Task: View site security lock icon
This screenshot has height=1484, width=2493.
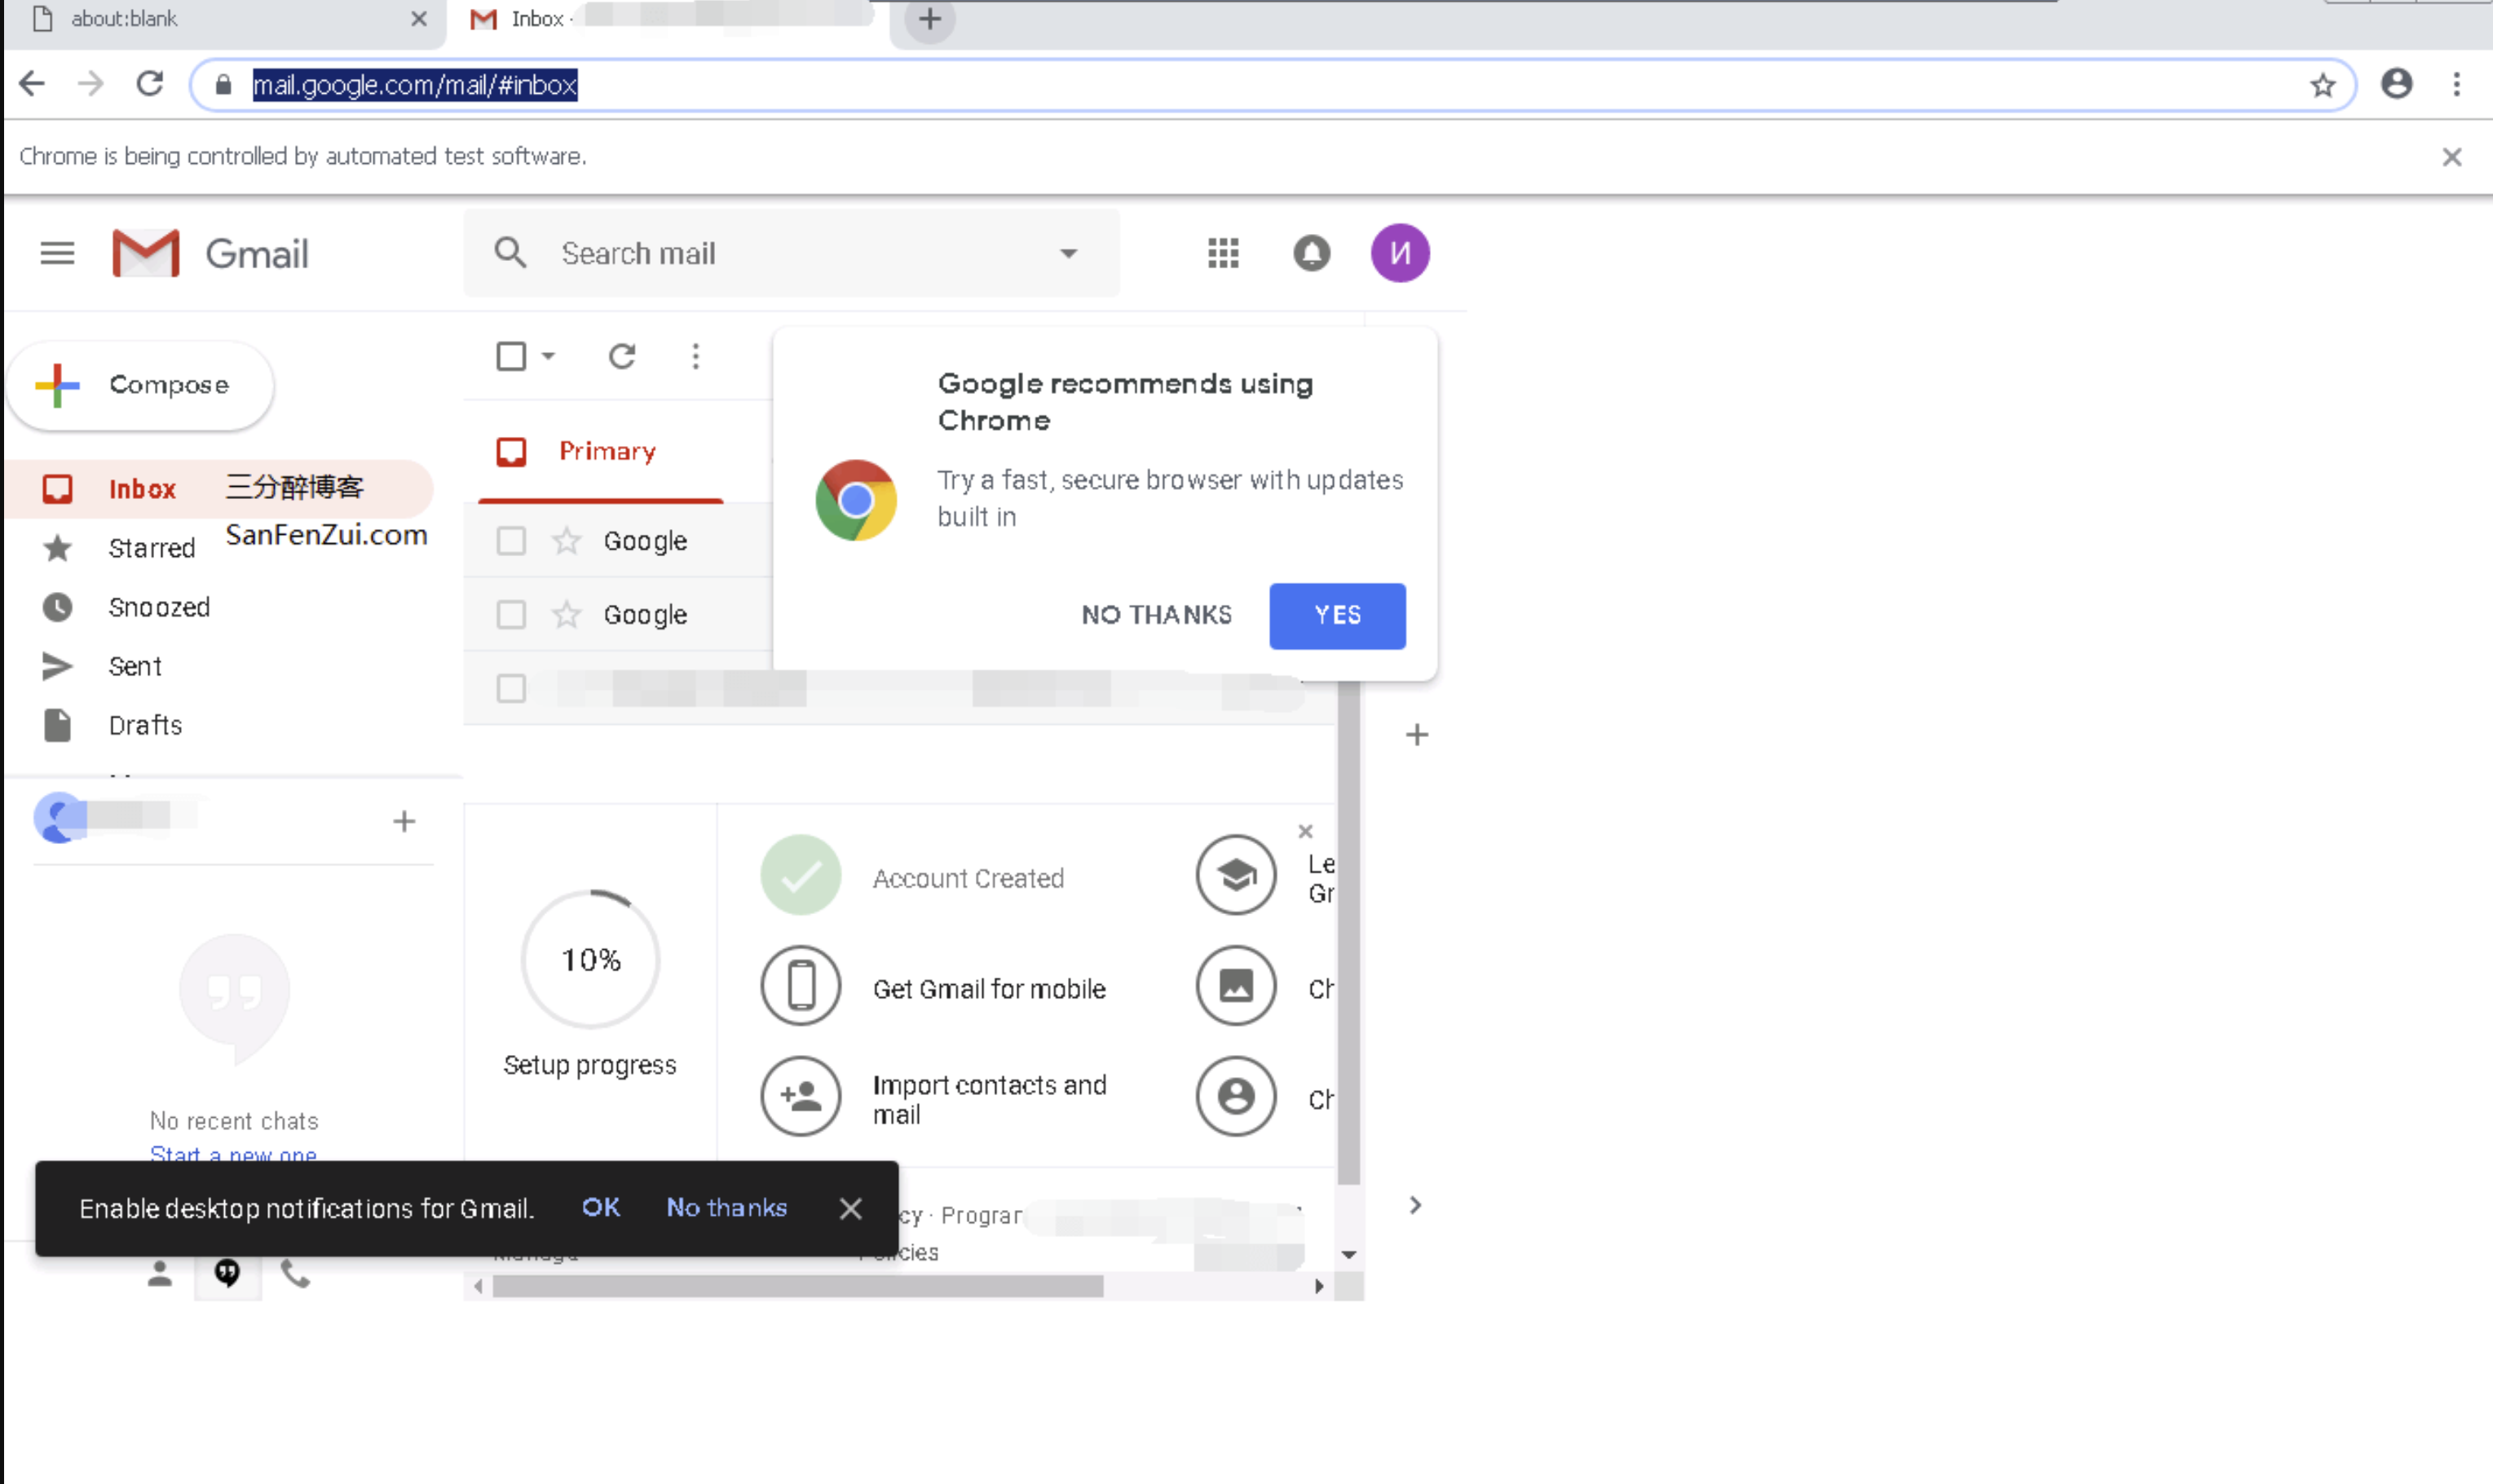Action: click(224, 85)
